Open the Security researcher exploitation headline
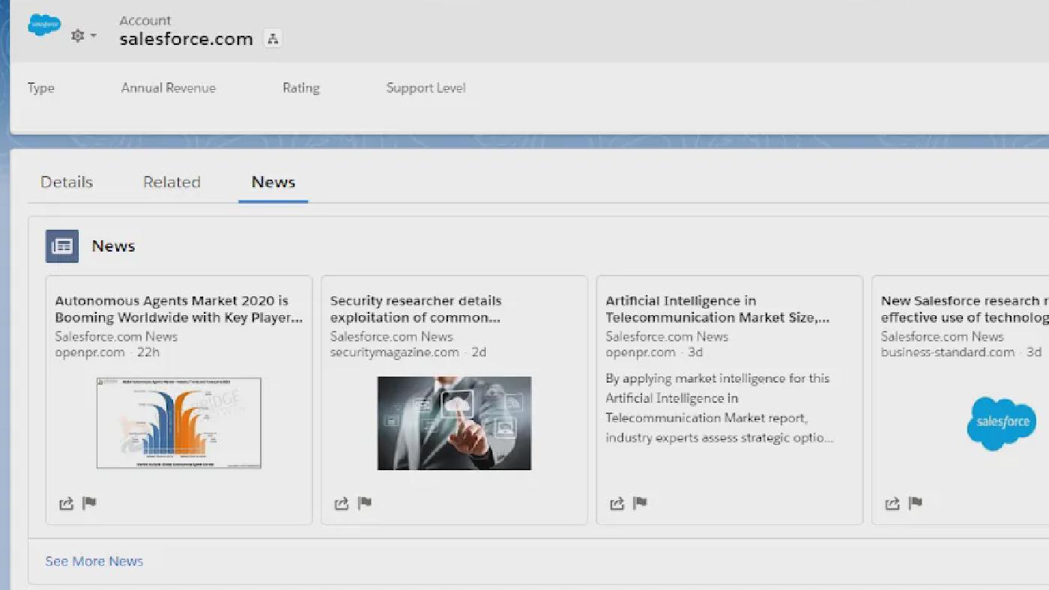Viewport: 1049px width, 590px height. click(415, 308)
